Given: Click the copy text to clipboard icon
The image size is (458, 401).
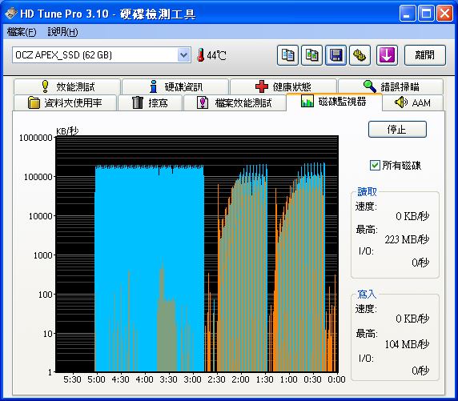Looking at the screenshot, I should tap(287, 55).
